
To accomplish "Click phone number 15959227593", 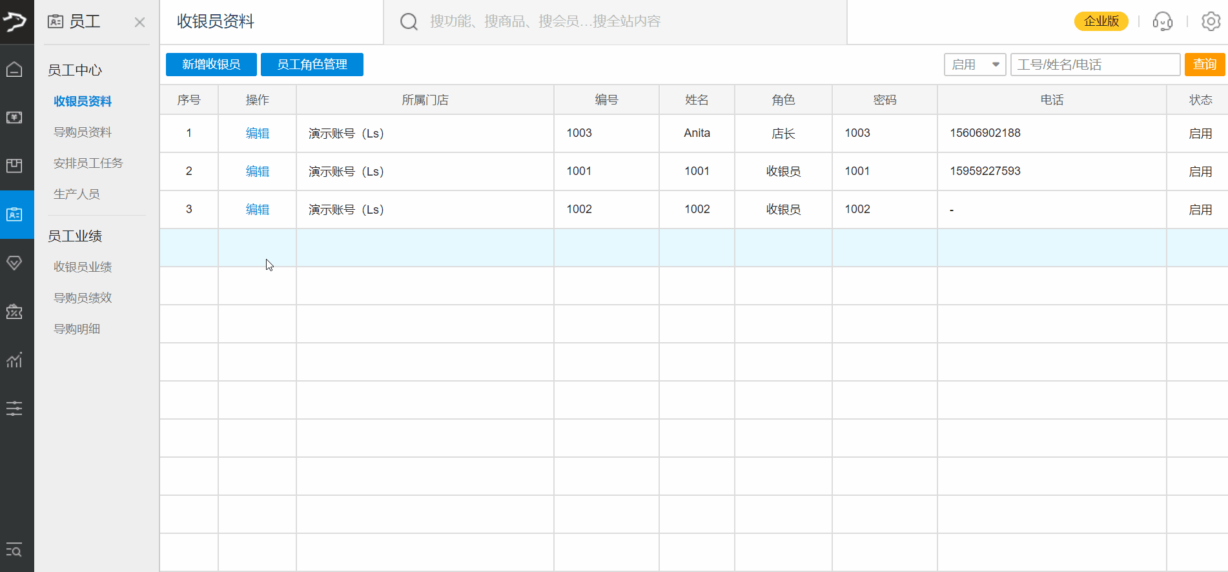I will [985, 171].
